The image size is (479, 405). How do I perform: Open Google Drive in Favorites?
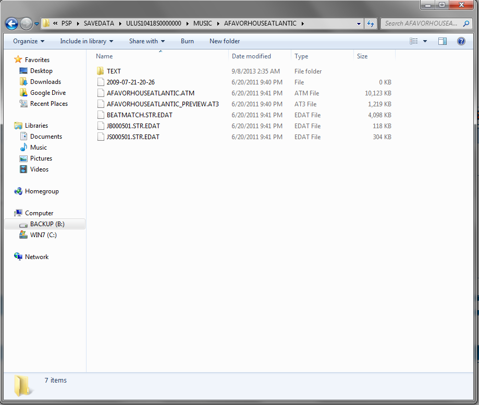pos(48,93)
